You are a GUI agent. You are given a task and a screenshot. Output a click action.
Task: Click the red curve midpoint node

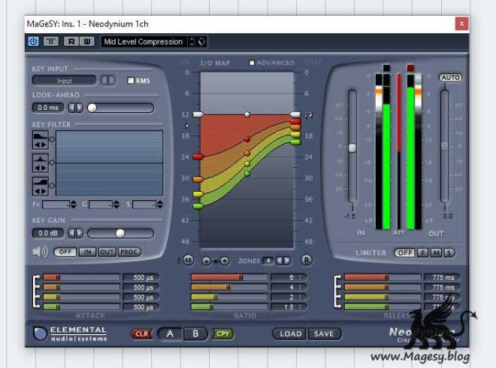tap(247, 139)
